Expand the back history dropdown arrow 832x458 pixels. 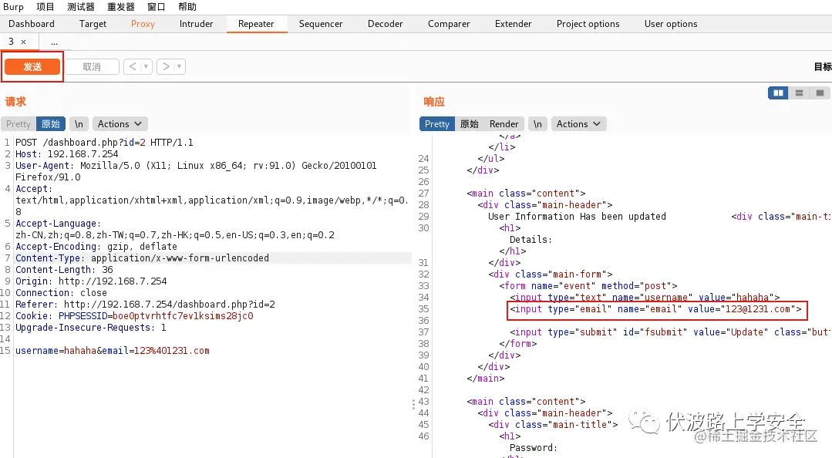pos(147,66)
